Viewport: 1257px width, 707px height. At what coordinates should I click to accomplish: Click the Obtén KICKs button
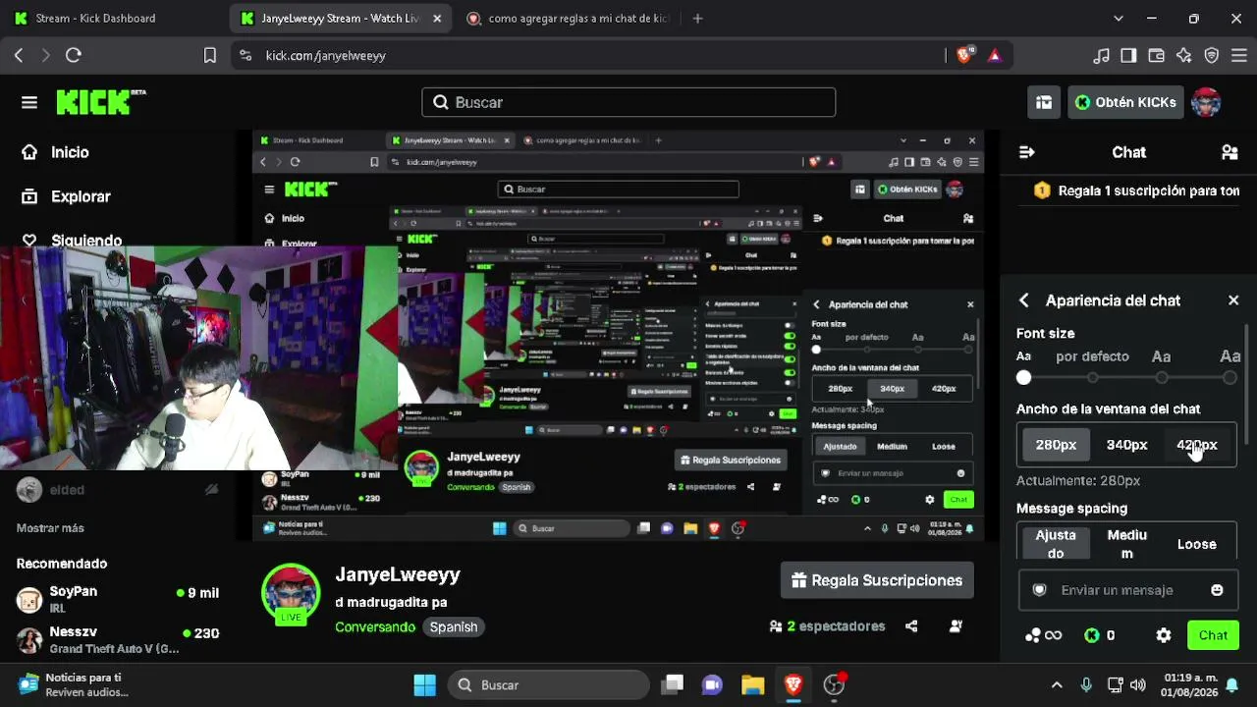point(1125,102)
